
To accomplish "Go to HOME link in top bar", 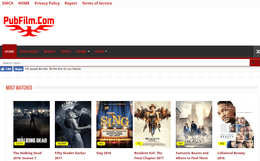I will [24, 3].
